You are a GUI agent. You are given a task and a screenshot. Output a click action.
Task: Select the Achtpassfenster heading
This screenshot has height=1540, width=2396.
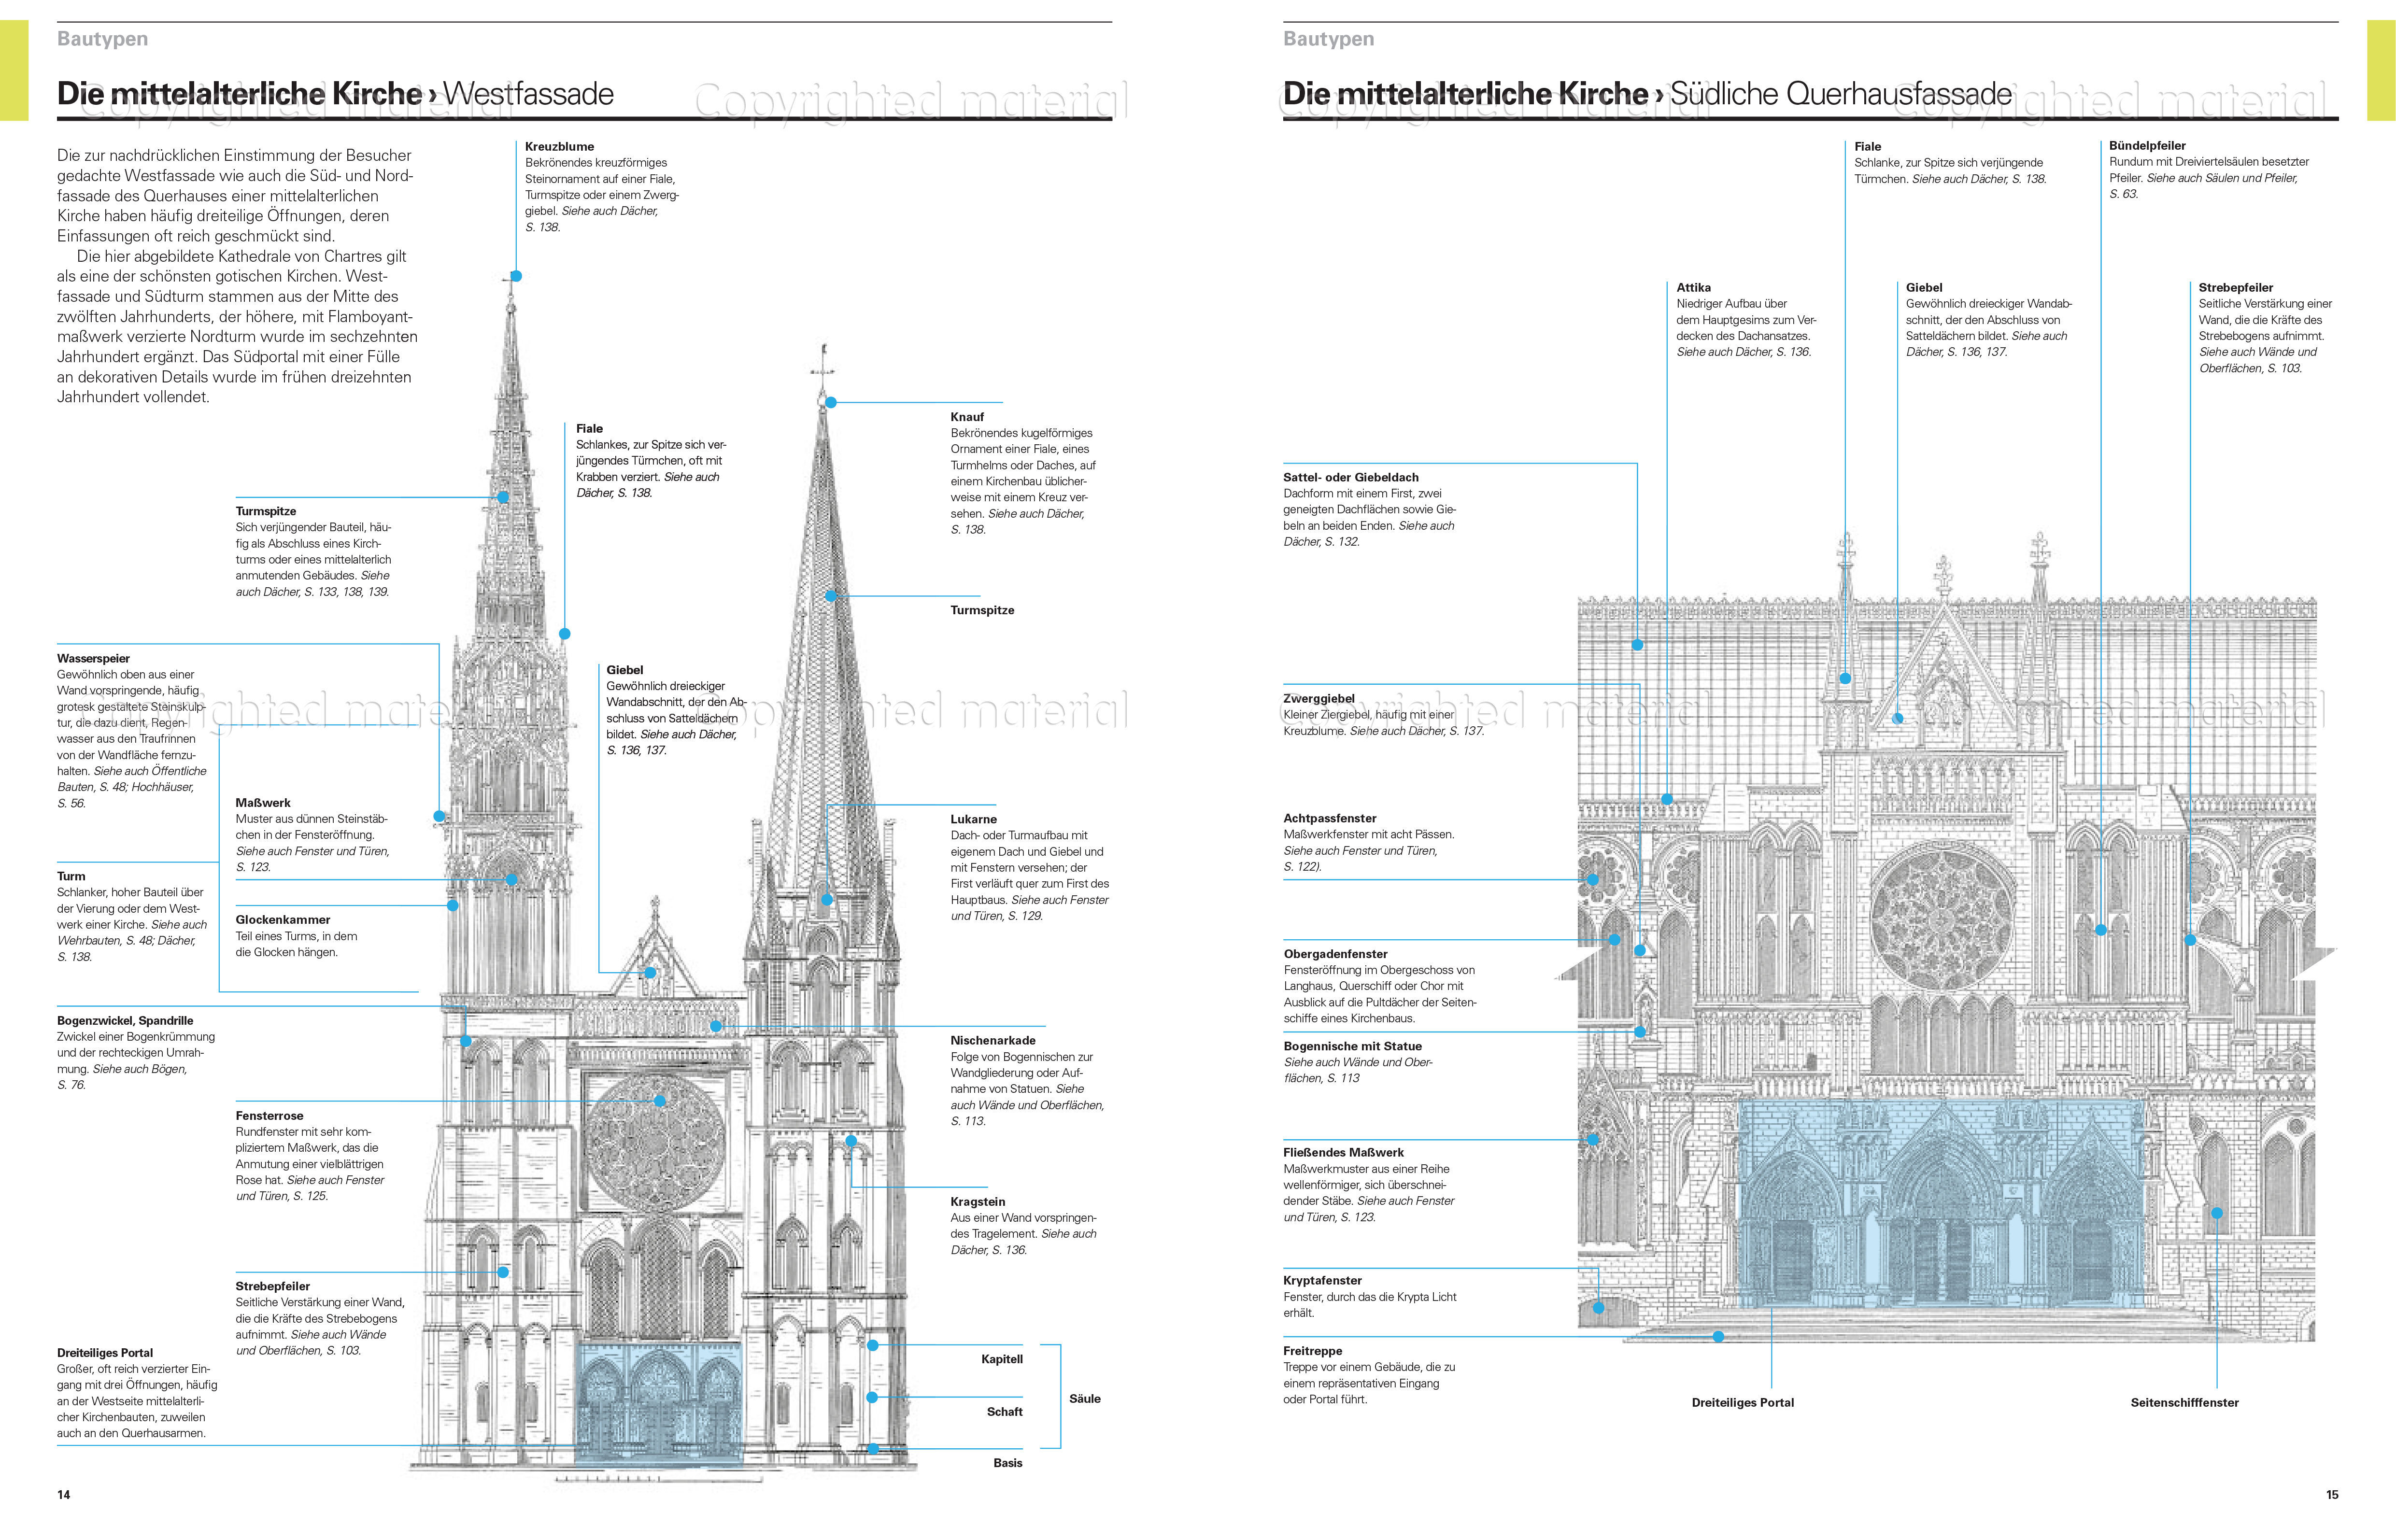tap(1329, 818)
